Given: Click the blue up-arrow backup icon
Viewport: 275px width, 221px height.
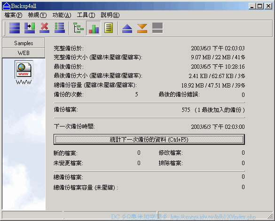Looking at the screenshot, I should [x=127, y=28].
